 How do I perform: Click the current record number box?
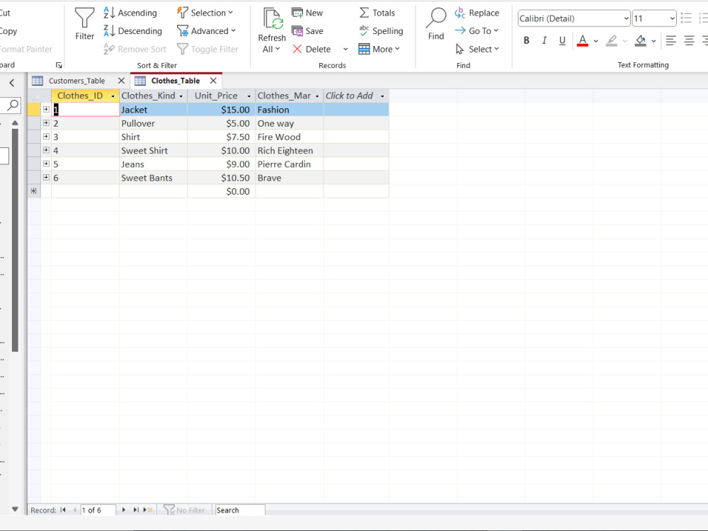(98, 510)
